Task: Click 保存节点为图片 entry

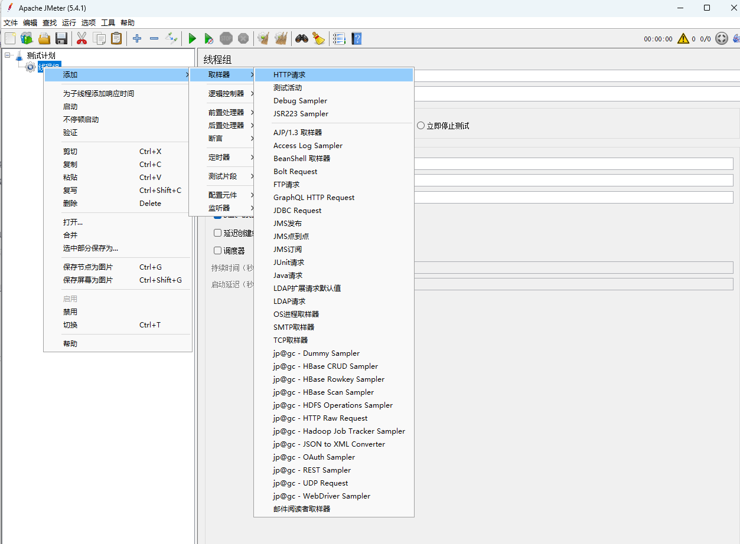Action: point(118,267)
